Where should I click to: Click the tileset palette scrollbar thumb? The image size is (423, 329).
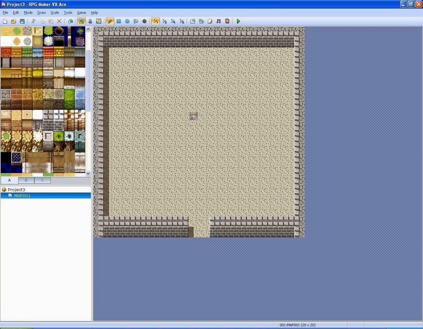(x=88, y=80)
